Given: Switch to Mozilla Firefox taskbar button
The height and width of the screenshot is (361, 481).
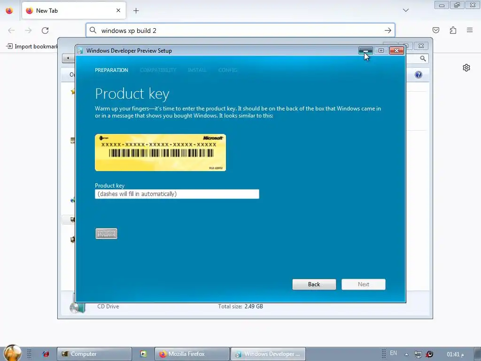Looking at the screenshot, I should (192, 354).
